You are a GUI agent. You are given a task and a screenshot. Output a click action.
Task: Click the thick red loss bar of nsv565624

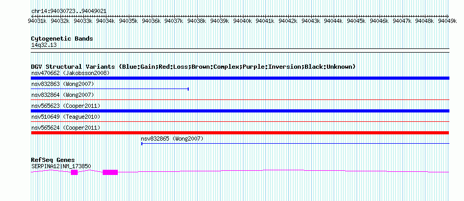240,133
